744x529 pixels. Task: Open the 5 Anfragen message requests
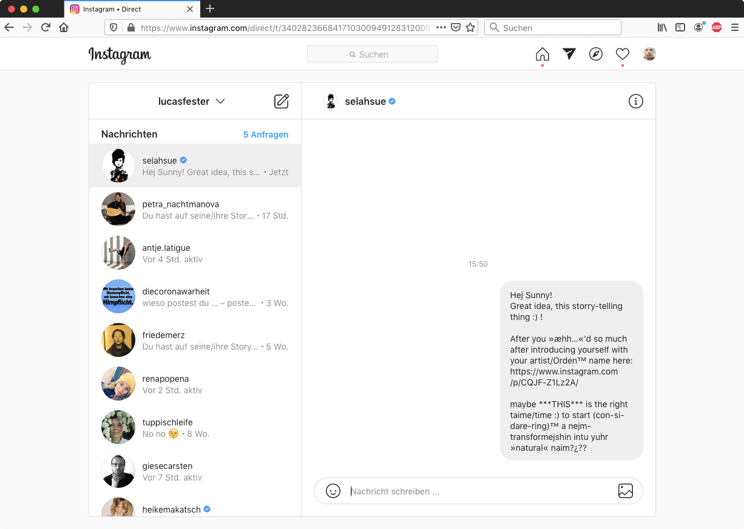click(x=266, y=135)
